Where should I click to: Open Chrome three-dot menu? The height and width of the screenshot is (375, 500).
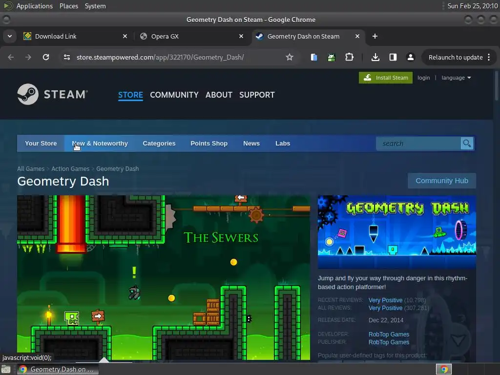489,57
